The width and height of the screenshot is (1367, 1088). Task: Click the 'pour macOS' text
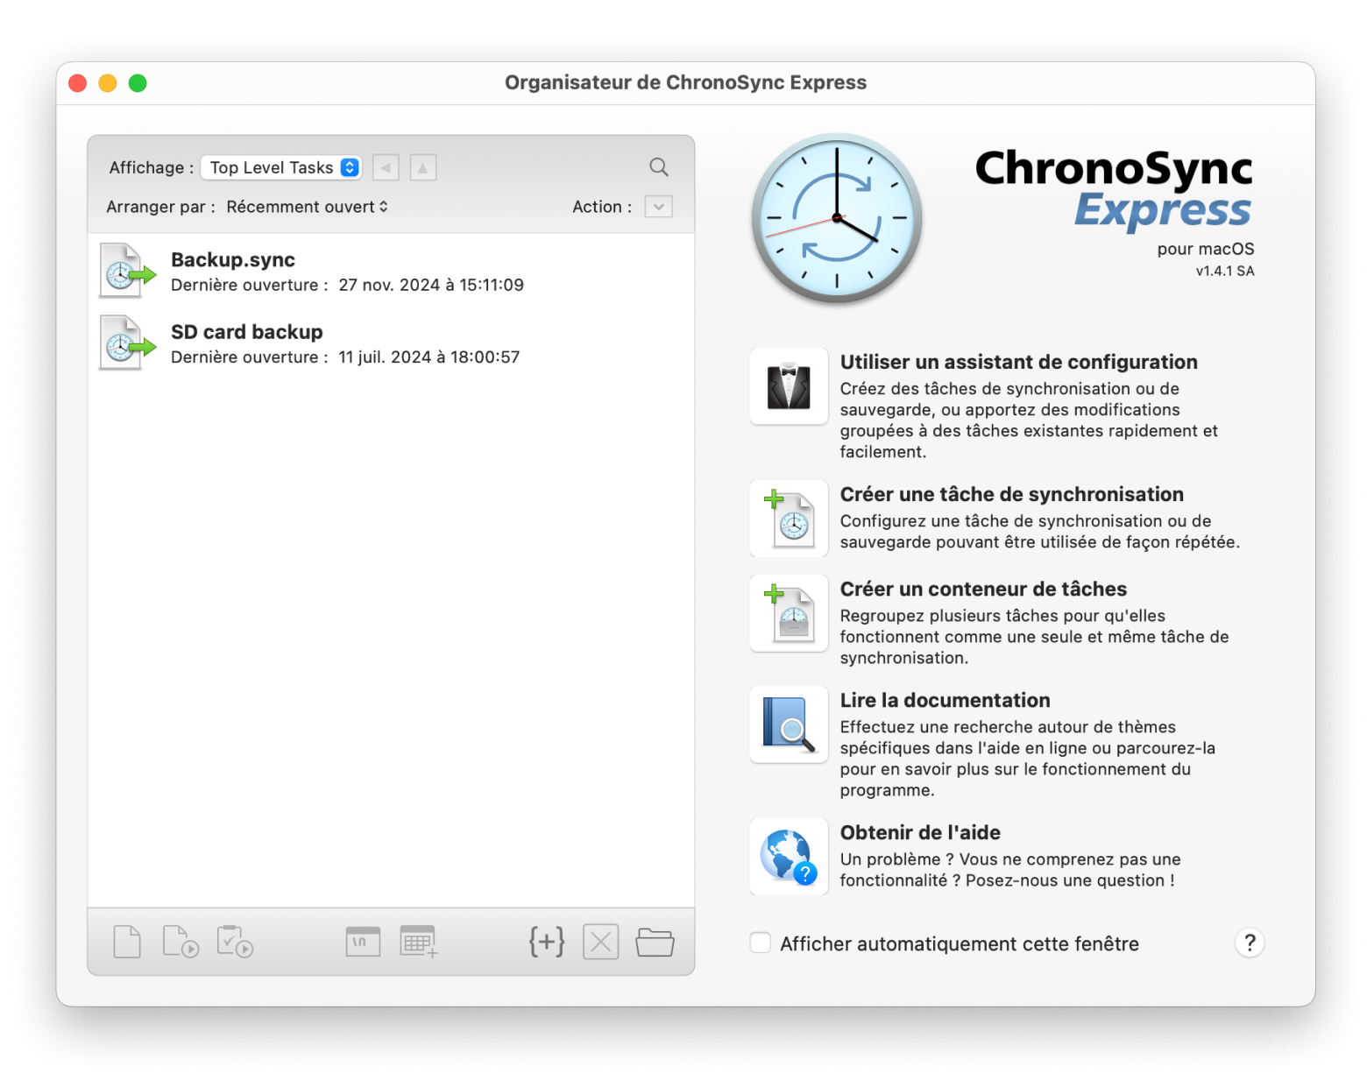point(1205,249)
